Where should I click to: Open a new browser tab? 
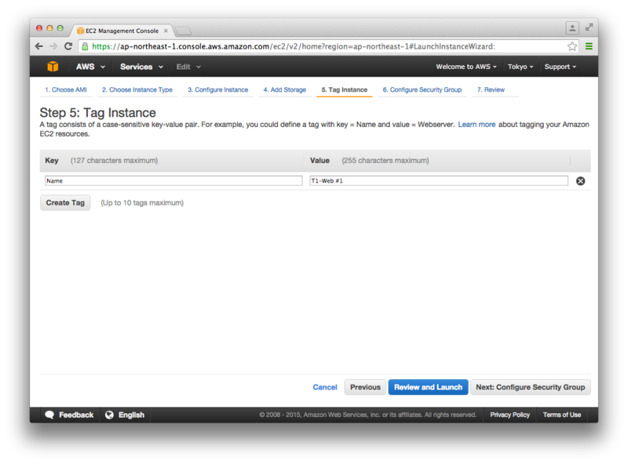click(184, 31)
